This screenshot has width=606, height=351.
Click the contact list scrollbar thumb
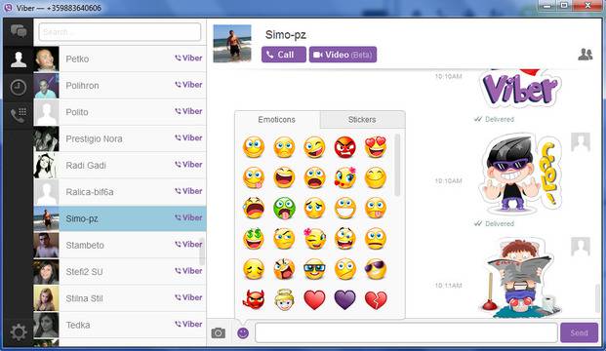click(202, 251)
